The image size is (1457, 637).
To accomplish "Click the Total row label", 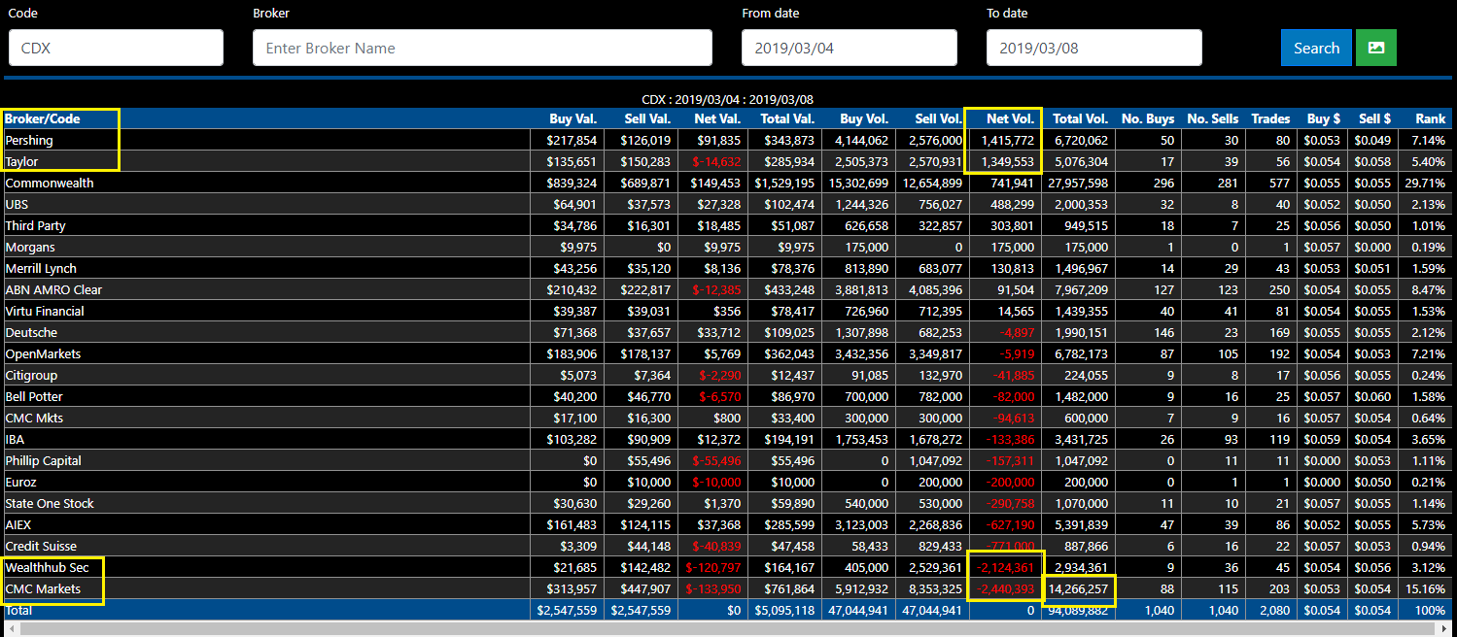I will [18, 610].
